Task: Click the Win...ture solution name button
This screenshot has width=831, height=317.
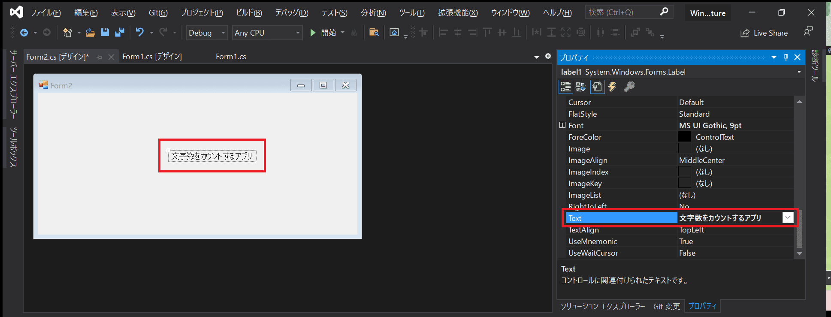Action: 708,13
